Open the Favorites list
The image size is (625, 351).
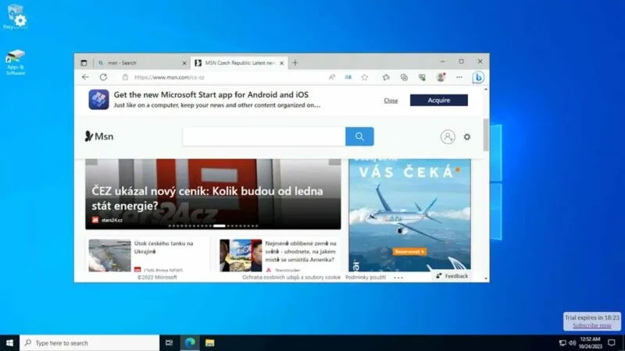(x=386, y=77)
